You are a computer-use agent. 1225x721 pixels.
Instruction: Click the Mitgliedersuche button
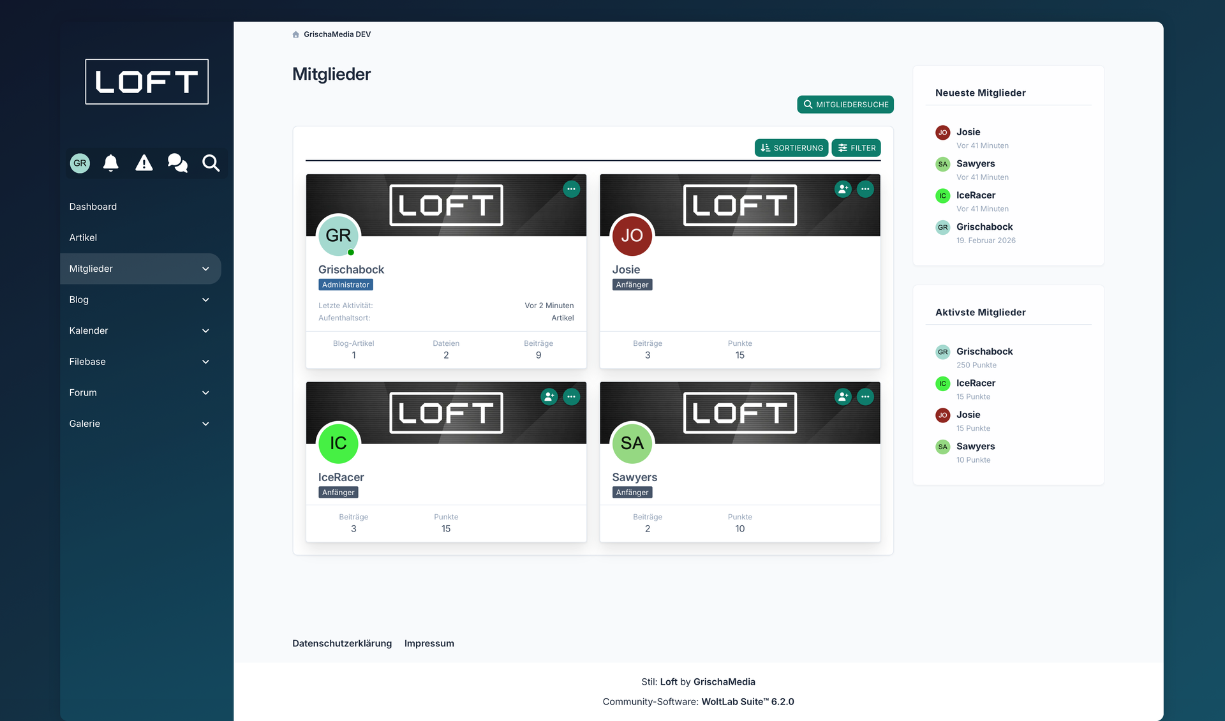pyautogui.click(x=845, y=105)
